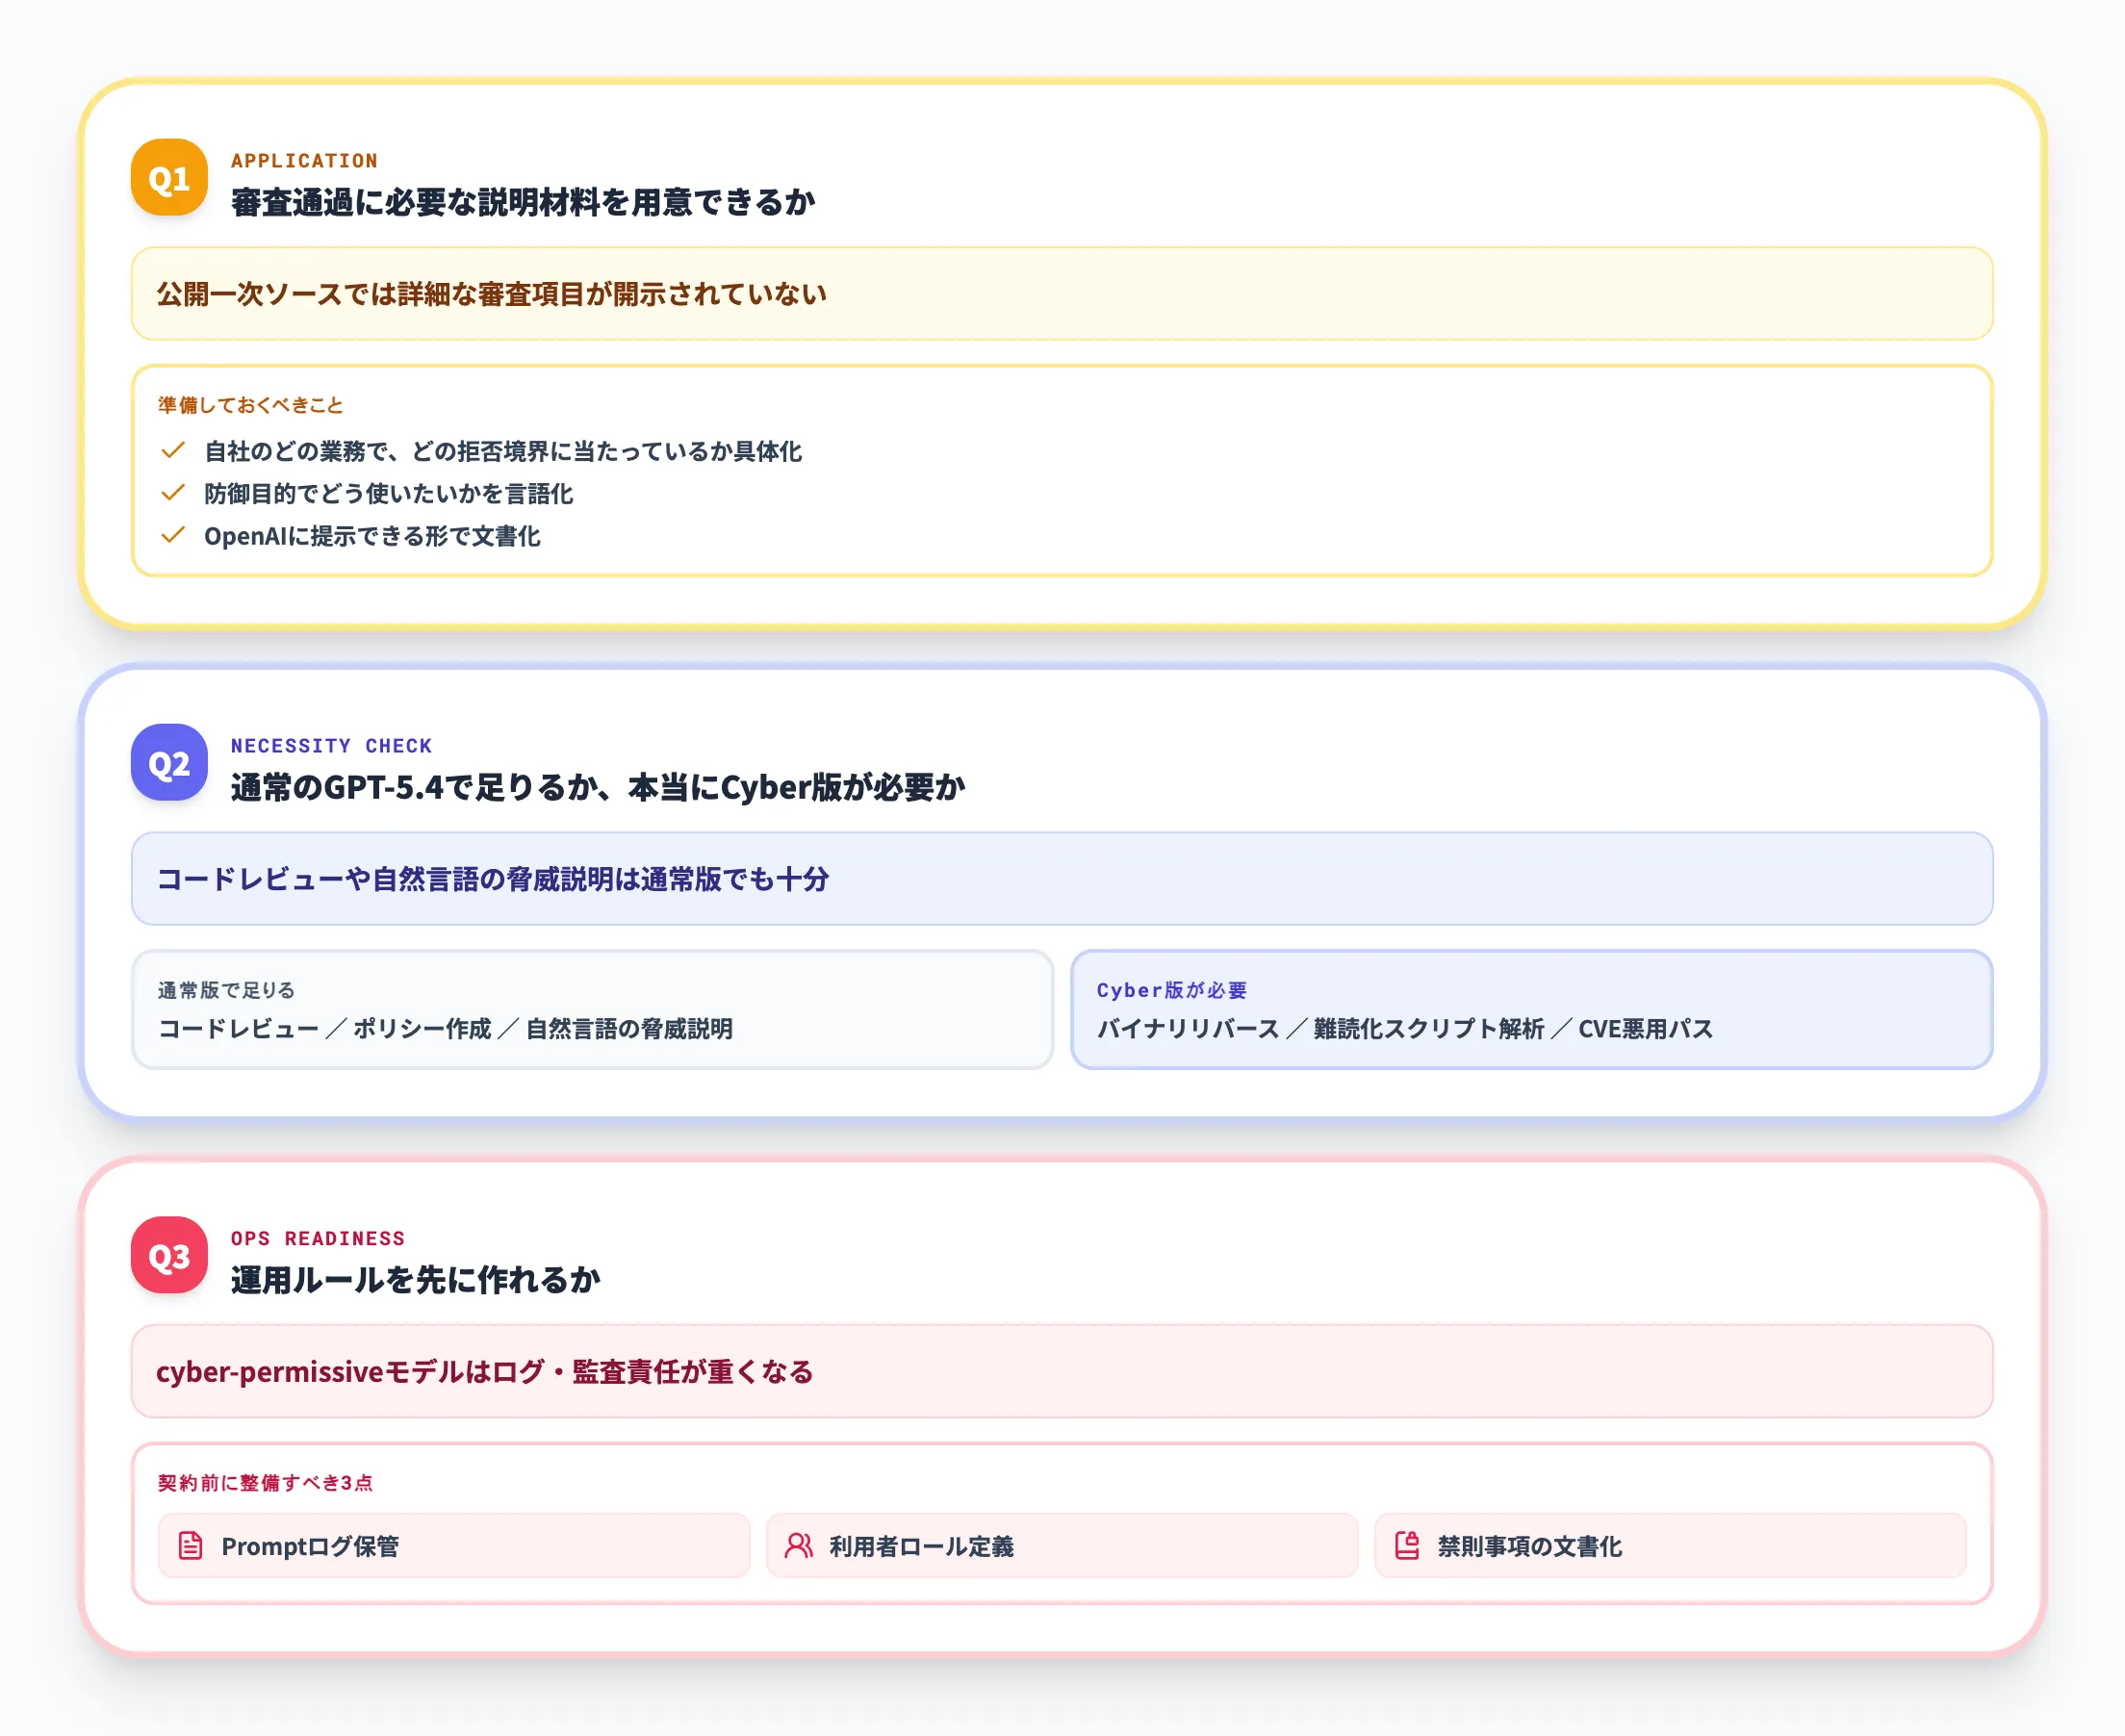Image resolution: width=2125 pixels, height=1736 pixels.
Task: Click the person icon beside 利用者ロール定義
Action: pyautogui.click(x=797, y=1546)
